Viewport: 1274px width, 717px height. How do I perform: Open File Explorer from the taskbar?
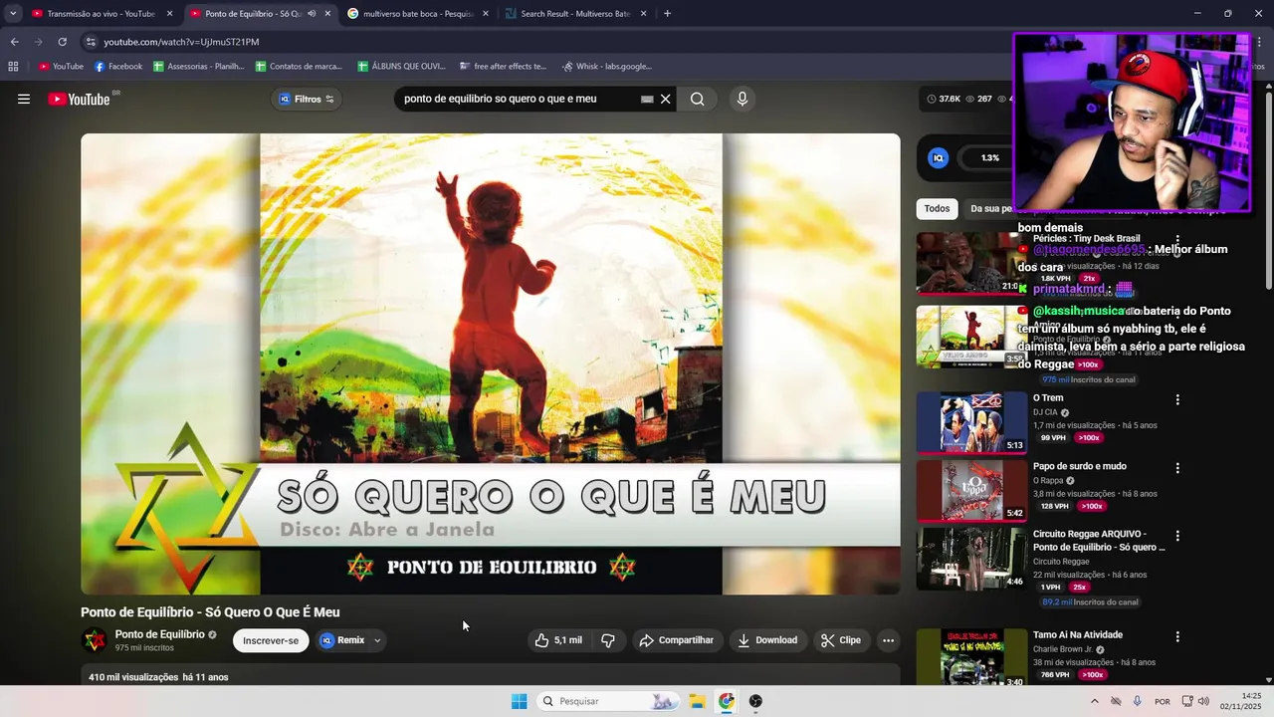tap(697, 701)
